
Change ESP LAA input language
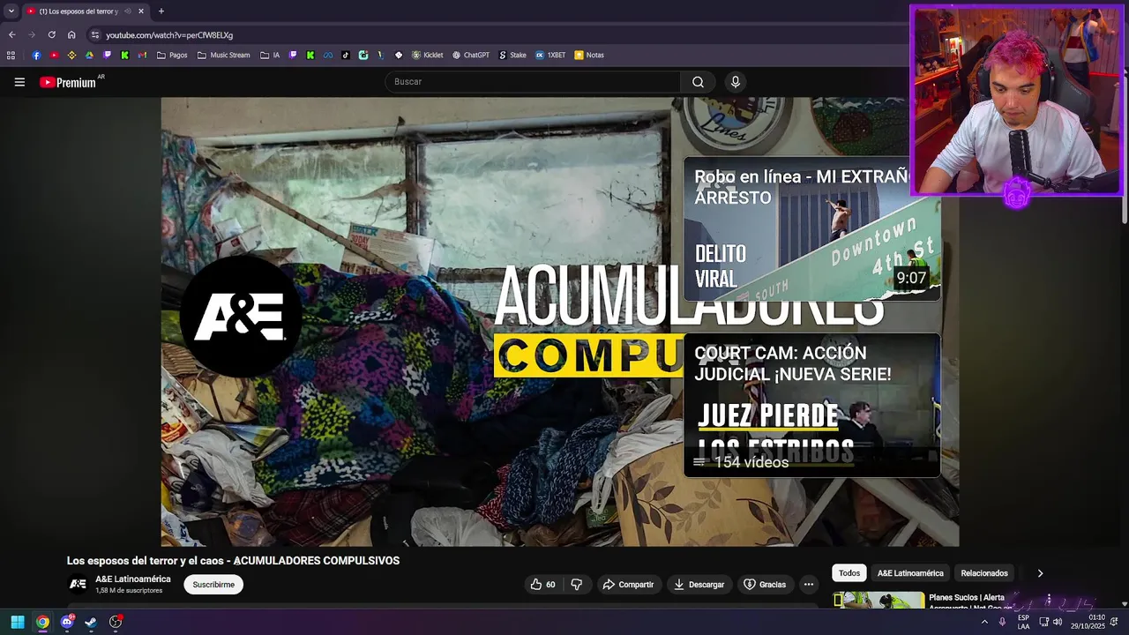[1023, 622]
